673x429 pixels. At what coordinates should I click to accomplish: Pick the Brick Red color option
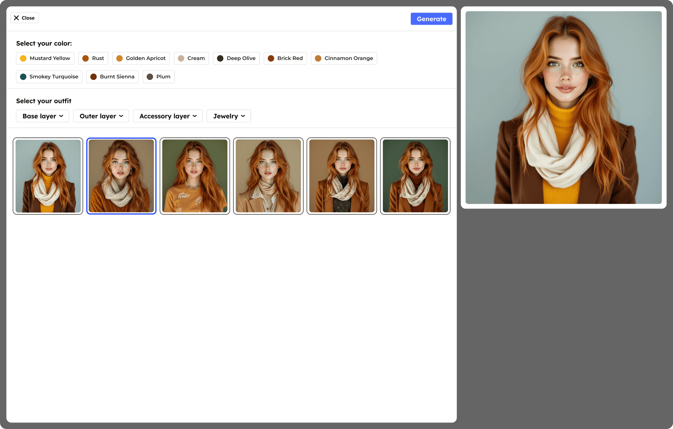point(285,58)
